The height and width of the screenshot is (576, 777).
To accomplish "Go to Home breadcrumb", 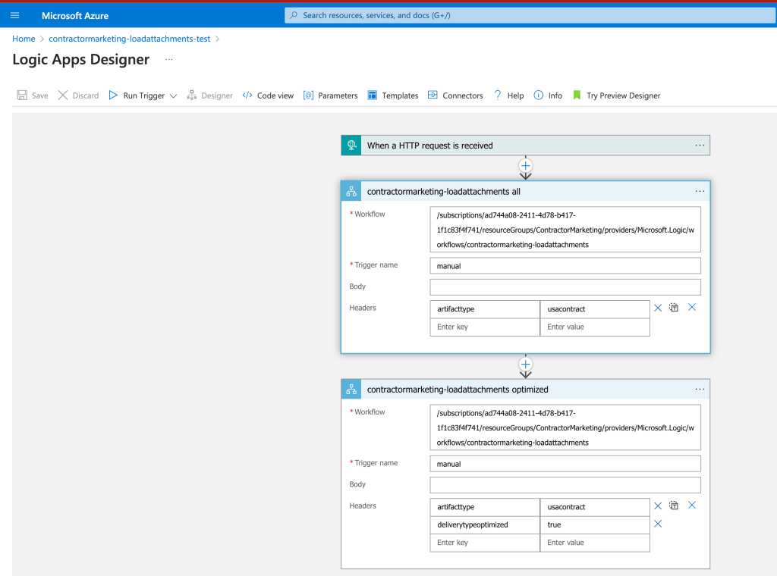I will tap(24, 39).
